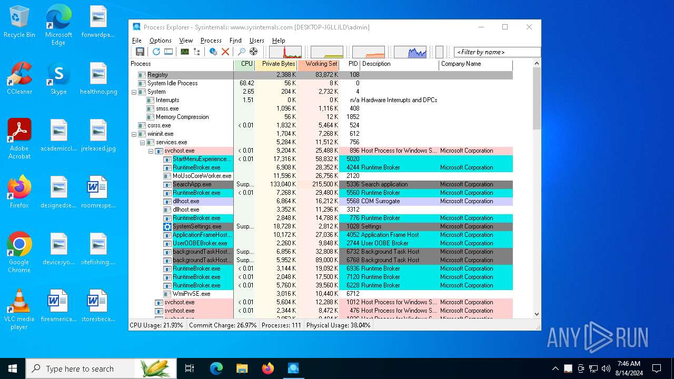Screen dimensions: 674x379
Task: Select the Interrupts row
Action: [x=321, y=101]
